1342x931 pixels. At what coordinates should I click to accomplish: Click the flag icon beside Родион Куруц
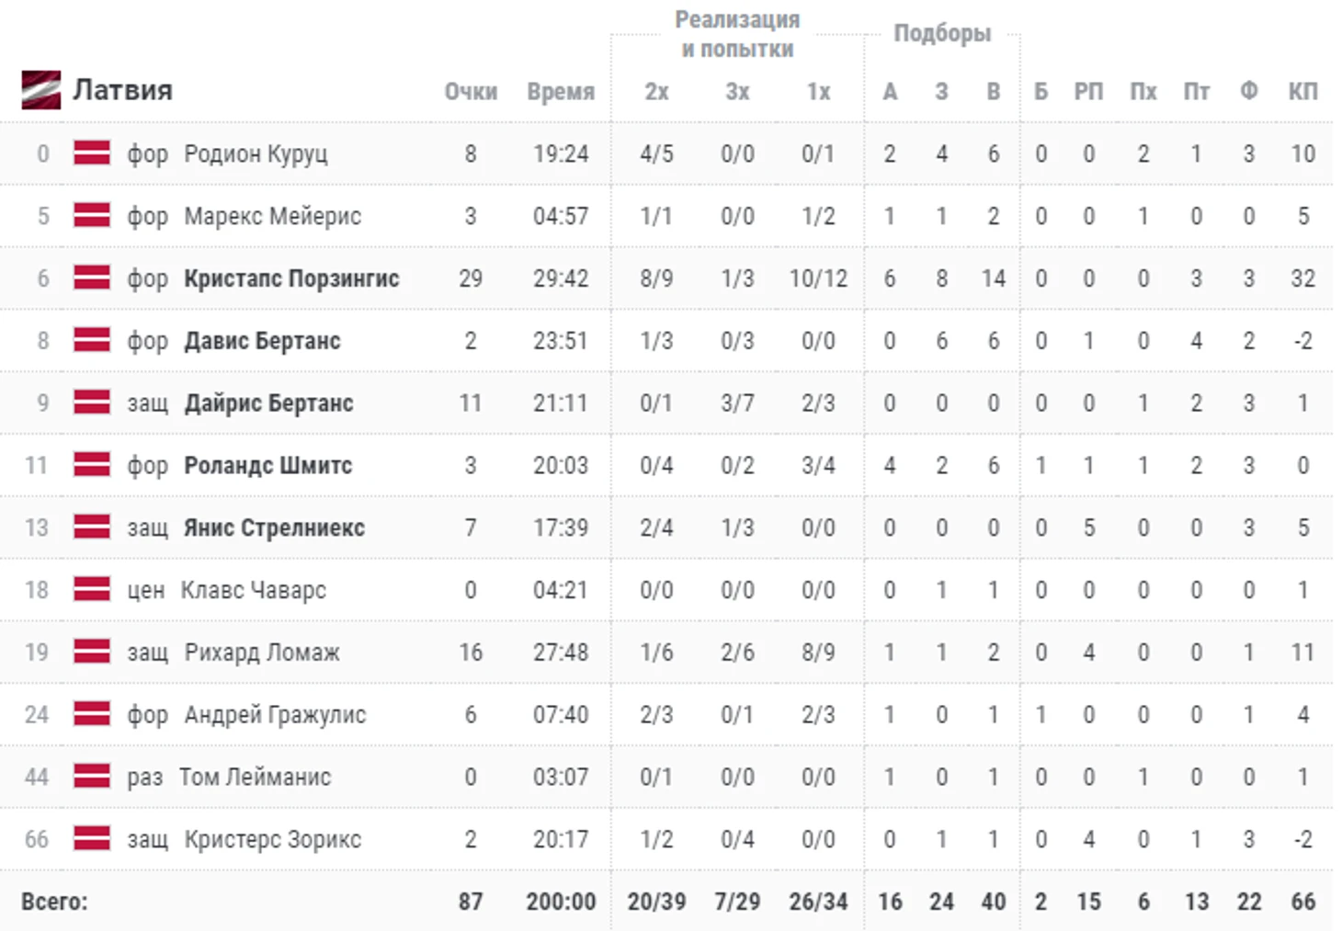click(x=92, y=153)
